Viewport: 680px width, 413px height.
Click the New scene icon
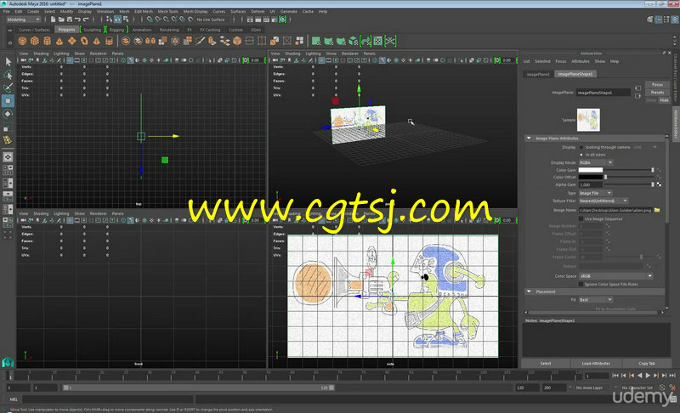[53, 20]
